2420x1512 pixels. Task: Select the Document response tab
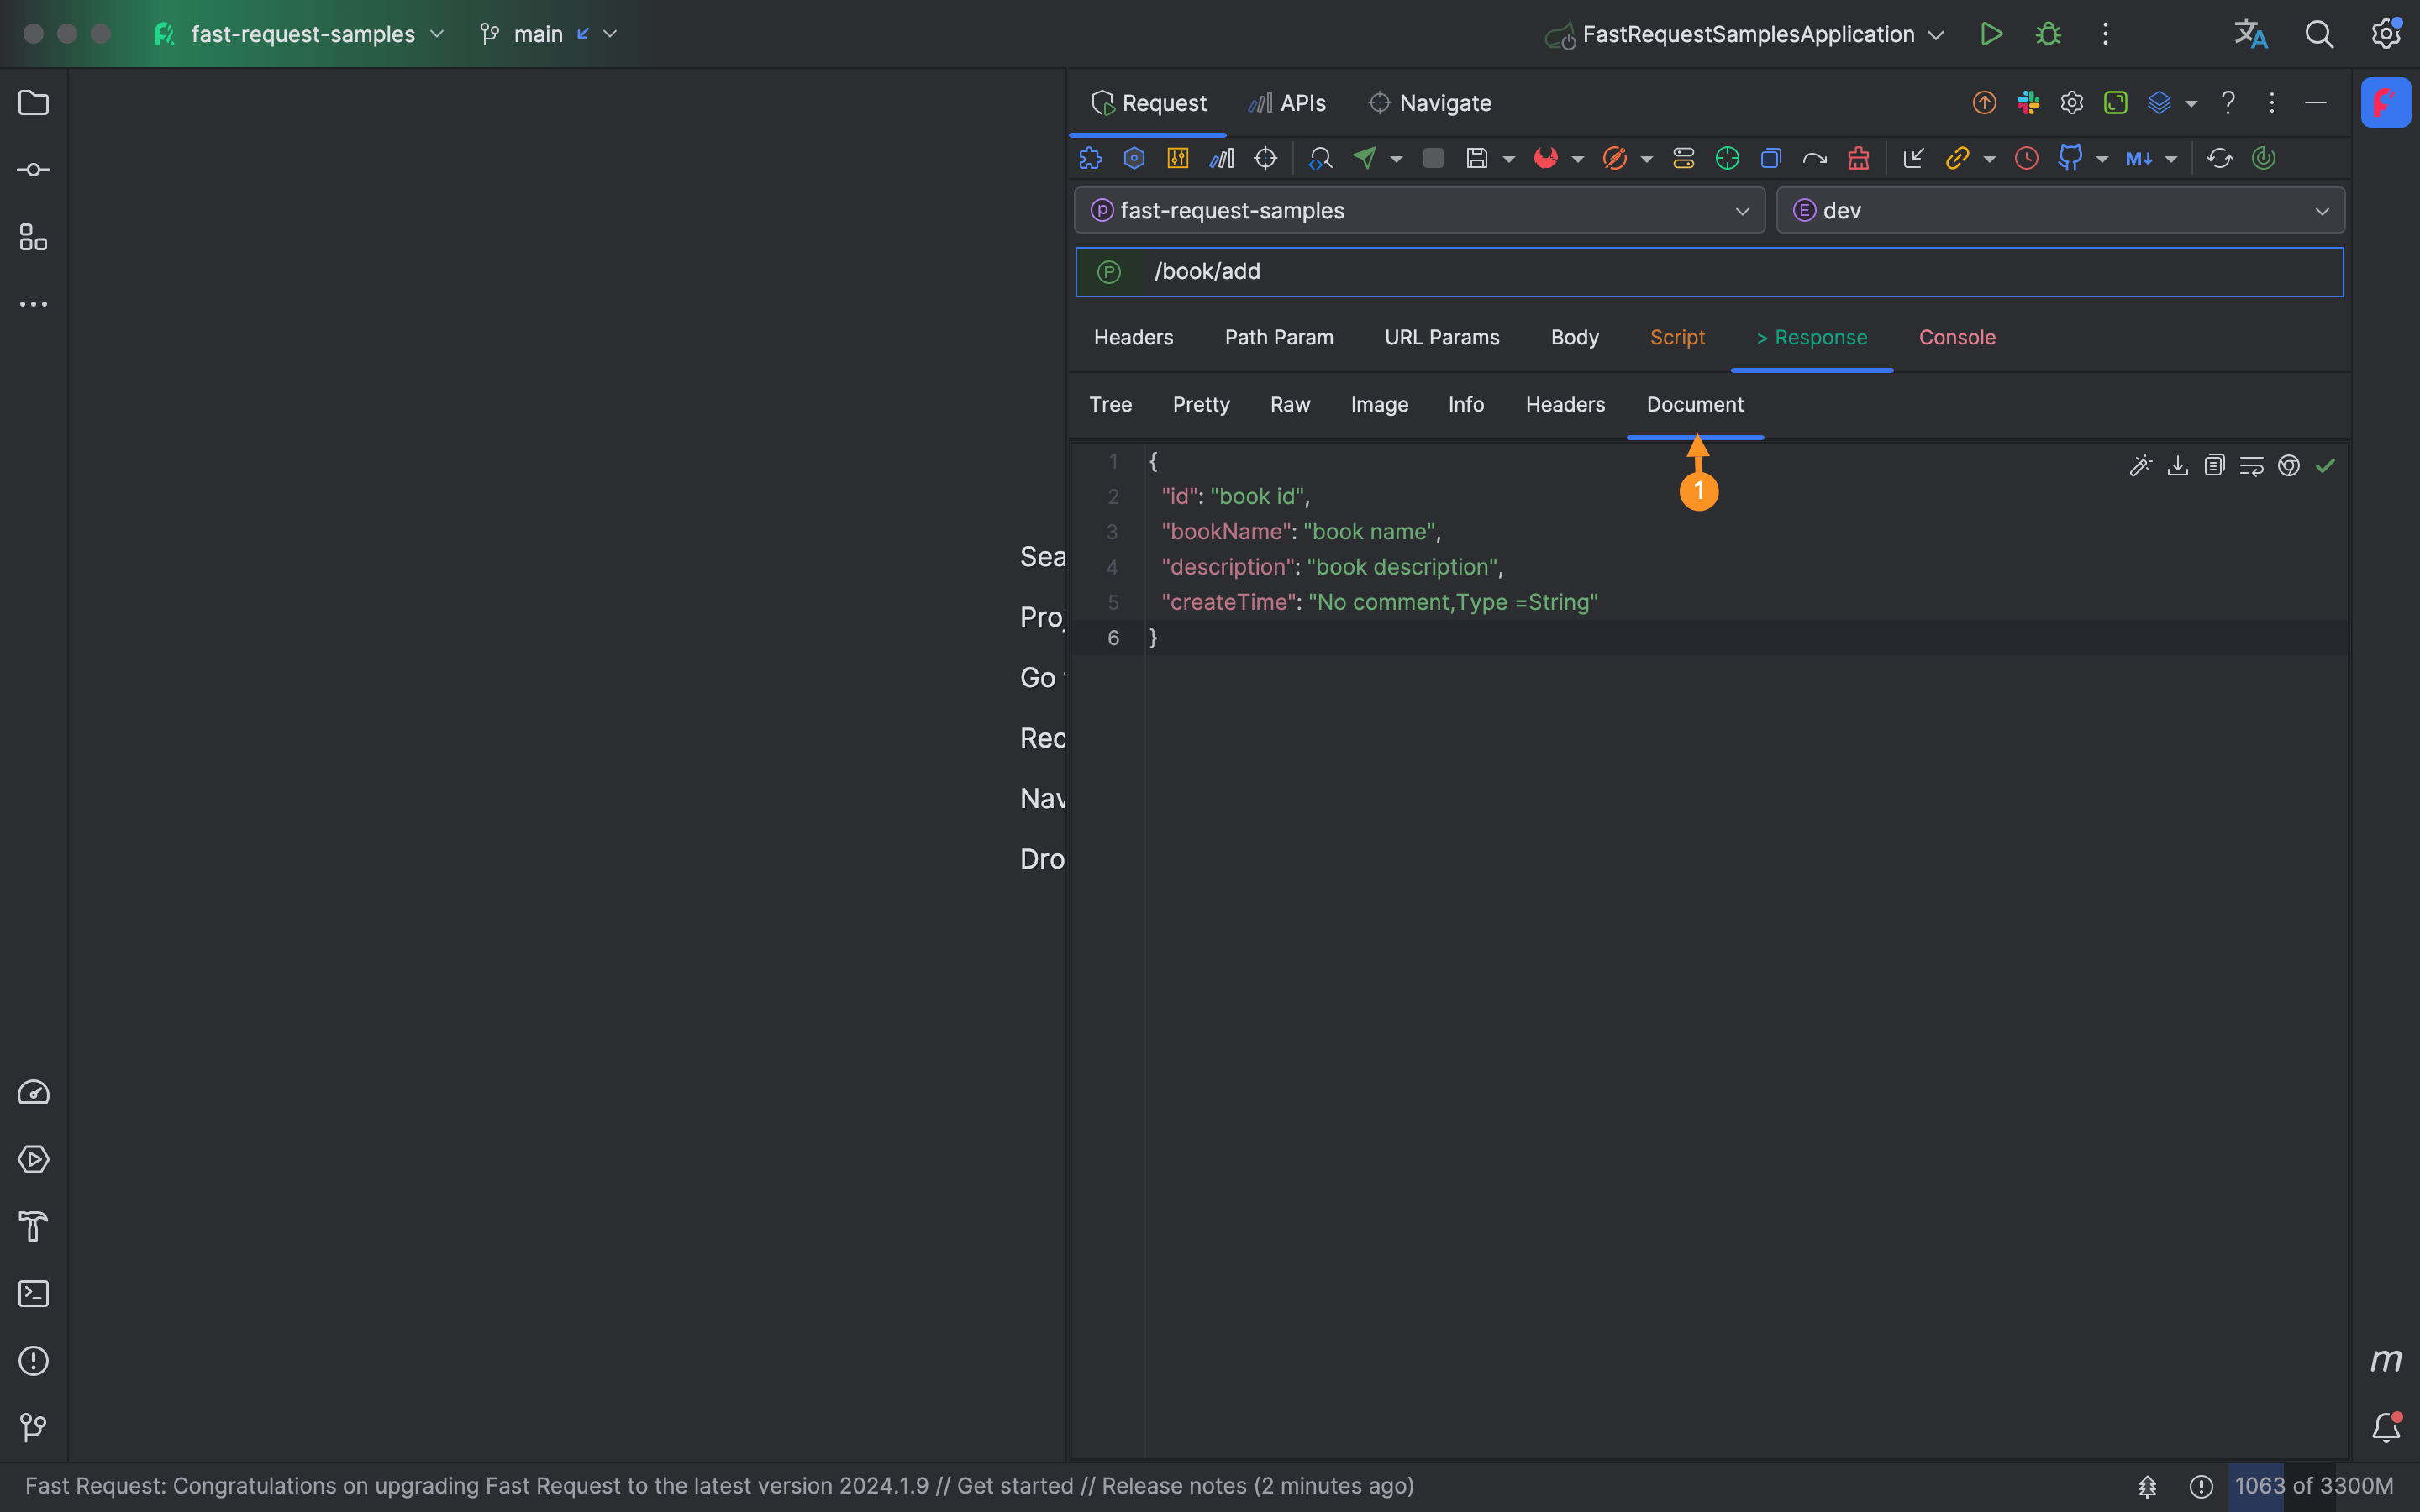click(x=1693, y=404)
